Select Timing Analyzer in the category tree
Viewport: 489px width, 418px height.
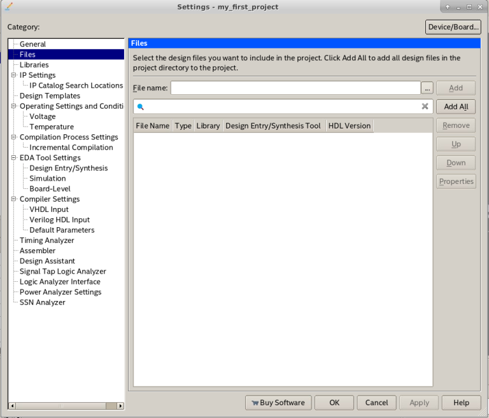(46, 240)
